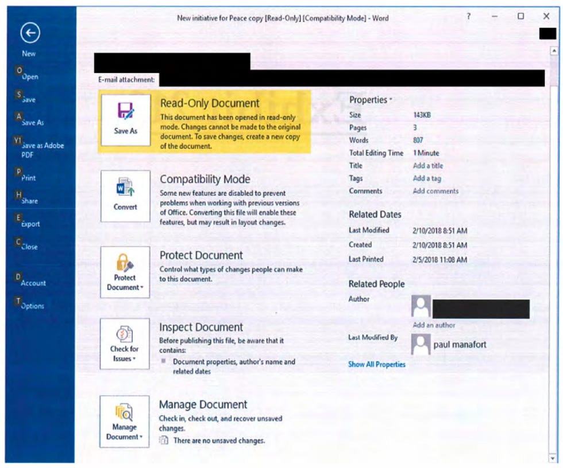This screenshot has width=563, height=468.
Task: Select Open in the backstage menu
Action: point(30,77)
